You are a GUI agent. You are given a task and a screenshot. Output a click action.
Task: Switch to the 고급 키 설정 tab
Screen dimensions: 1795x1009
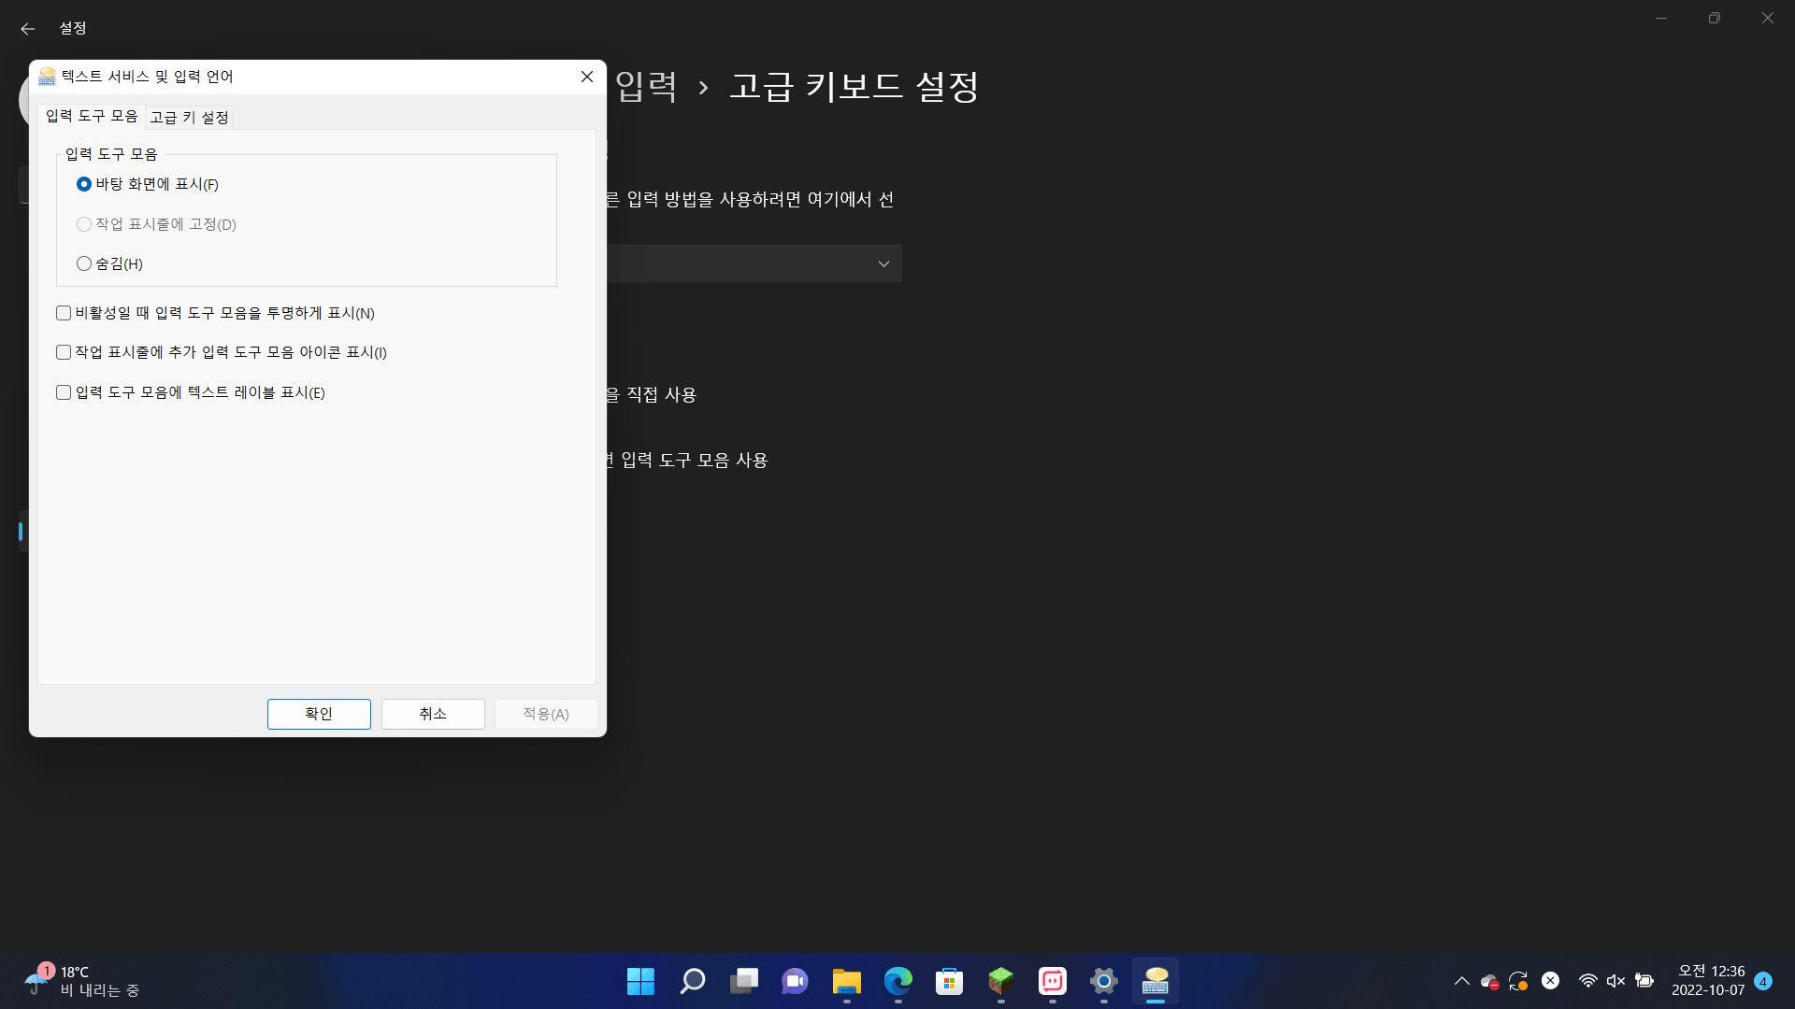tap(189, 117)
